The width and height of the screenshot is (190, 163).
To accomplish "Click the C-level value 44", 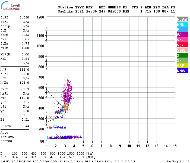I will [27, 126].
